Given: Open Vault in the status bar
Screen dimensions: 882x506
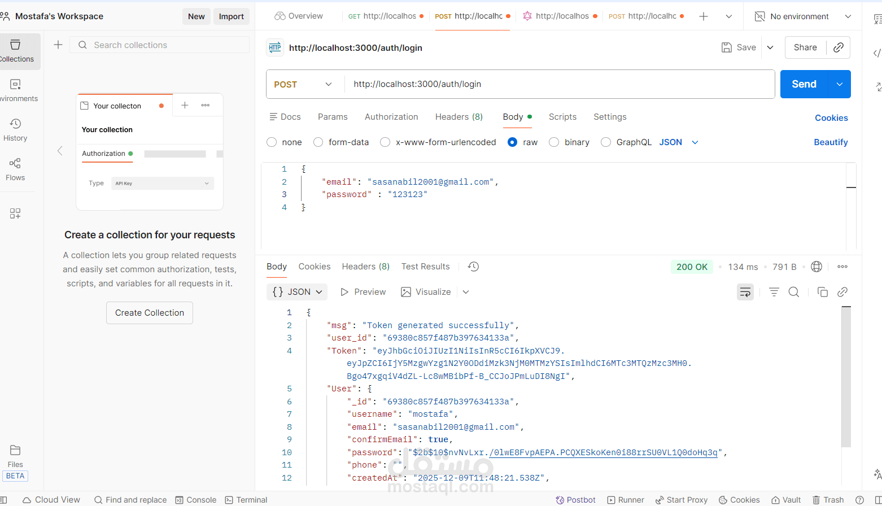Looking at the screenshot, I should pos(786,500).
